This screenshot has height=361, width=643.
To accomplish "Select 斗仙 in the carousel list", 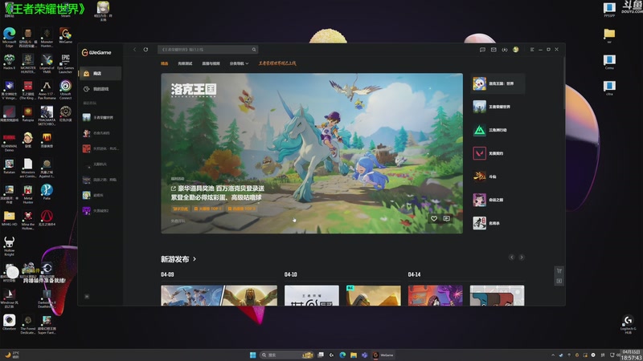I will click(498, 176).
